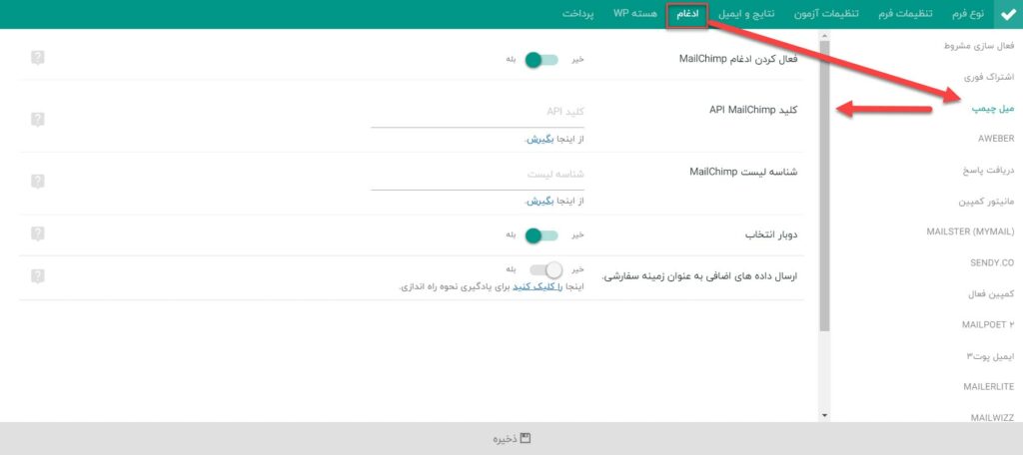
Task: Click the sidebar vertical scrollbar thumb
Action: pyautogui.click(x=824, y=186)
